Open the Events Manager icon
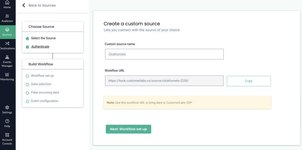 pos(7,57)
